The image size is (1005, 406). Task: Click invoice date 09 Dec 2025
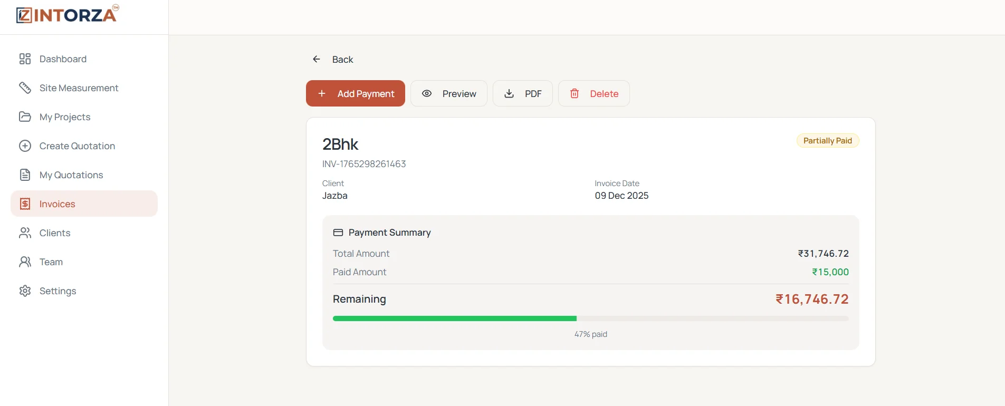621,196
